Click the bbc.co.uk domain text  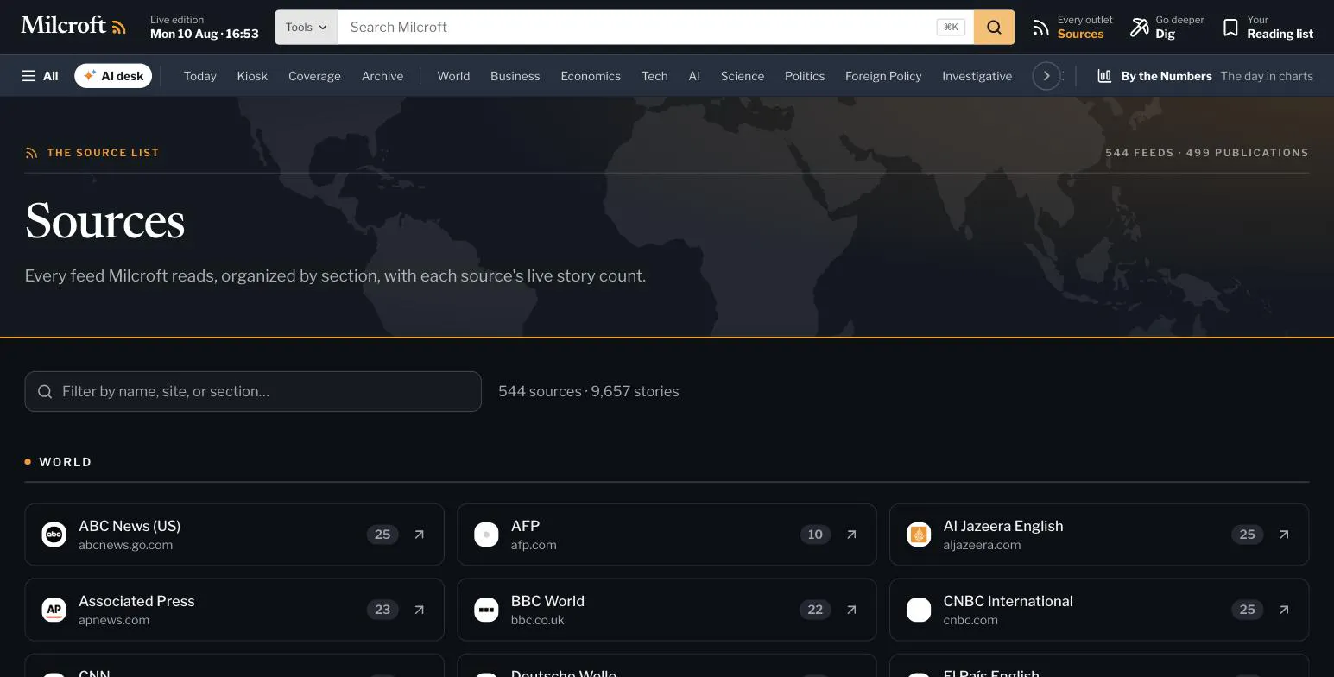pyautogui.click(x=537, y=620)
